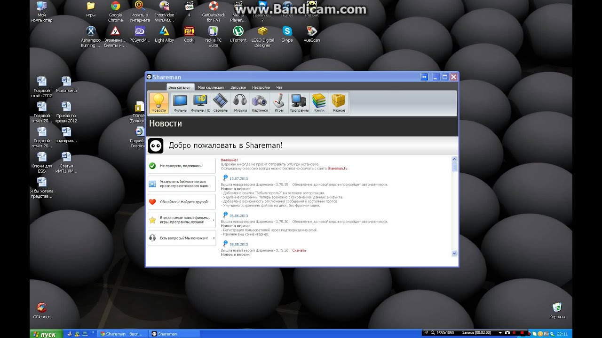602x338 pixels.
Task: Open InterVideo WinDVD desktop icon
Action: [164, 12]
